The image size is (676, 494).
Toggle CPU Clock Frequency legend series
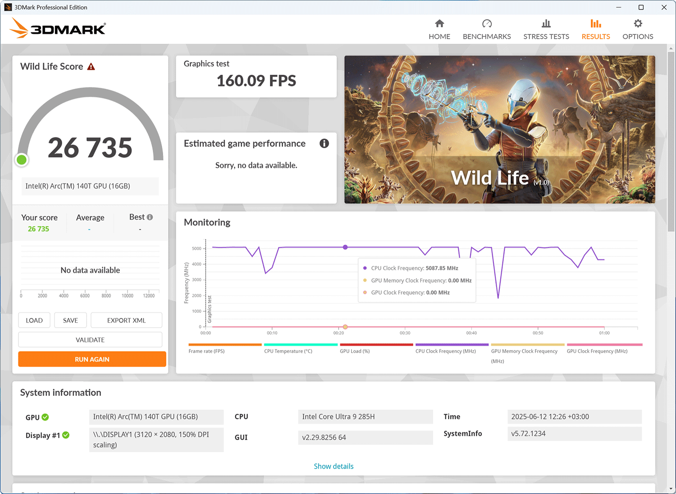tap(452, 349)
